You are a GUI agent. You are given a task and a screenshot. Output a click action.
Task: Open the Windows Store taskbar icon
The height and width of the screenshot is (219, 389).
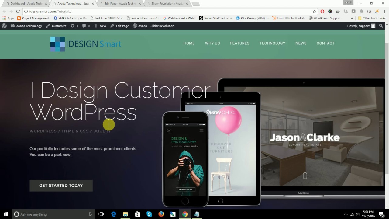point(137,214)
